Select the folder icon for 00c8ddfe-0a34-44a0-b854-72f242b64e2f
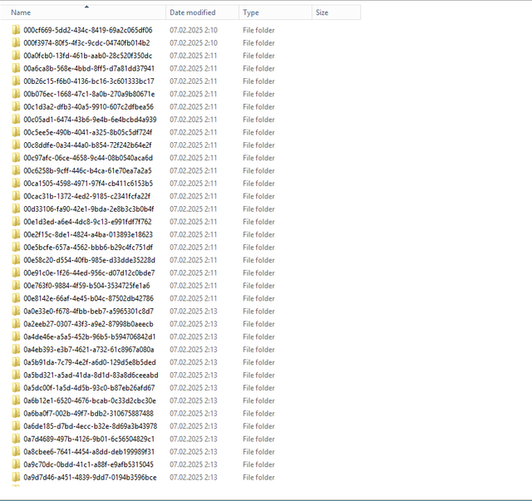This screenshot has height=501, width=532. pyautogui.click(x=16, y=145)
